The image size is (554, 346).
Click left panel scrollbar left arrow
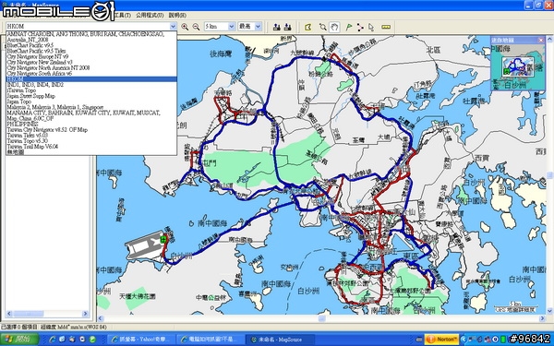[x=9, y=314]
